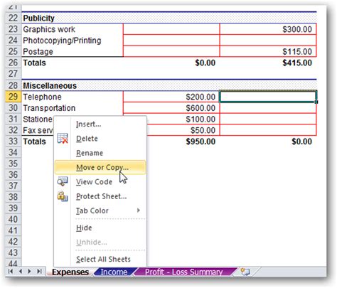Select the Totals label in row 33
The height and width of the screenshot is (288, 337).
(38, 142)
